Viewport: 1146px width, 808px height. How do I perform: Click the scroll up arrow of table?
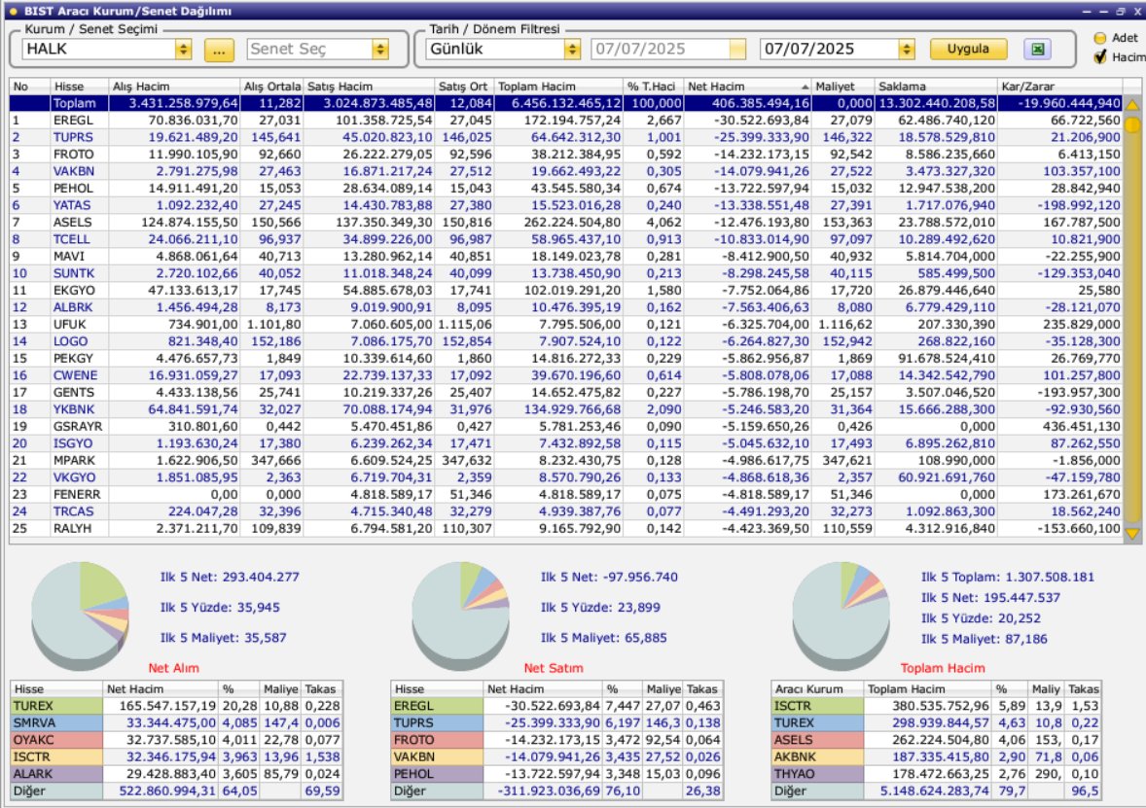coord(1132,104)
